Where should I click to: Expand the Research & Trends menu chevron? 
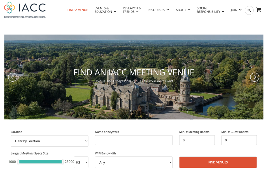(x=138, y=11)
